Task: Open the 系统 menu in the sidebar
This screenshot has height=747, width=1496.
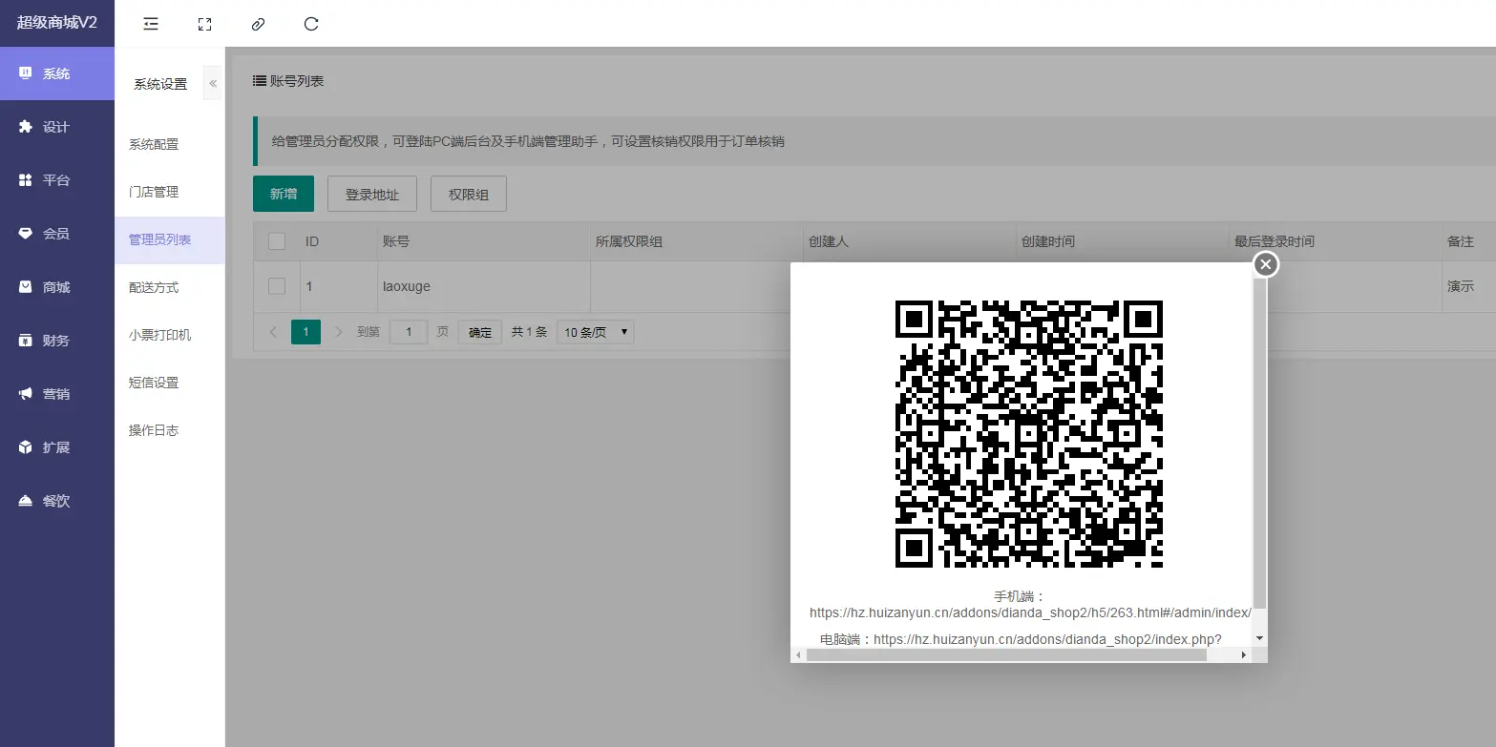Action: 57,73
